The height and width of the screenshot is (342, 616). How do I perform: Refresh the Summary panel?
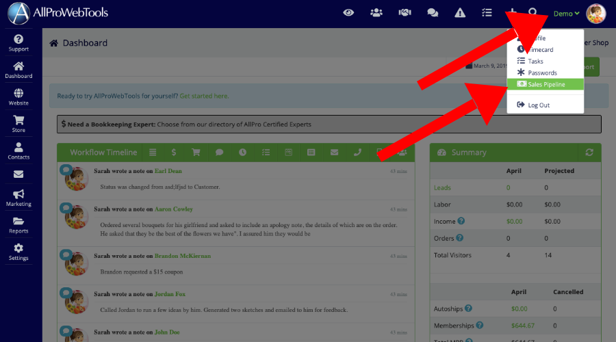point(589,153)
